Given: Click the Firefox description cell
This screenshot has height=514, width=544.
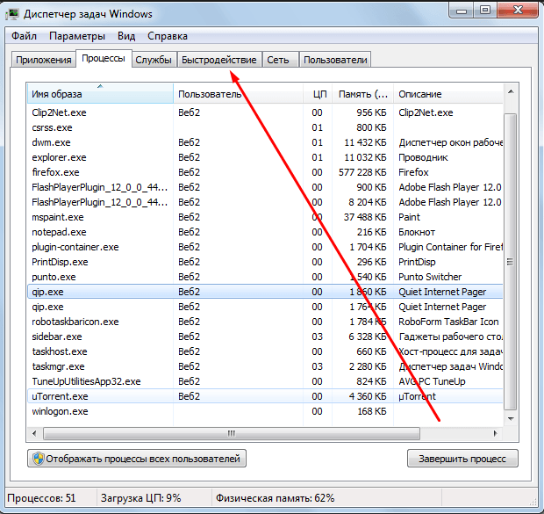Looking at the screenshot, I should coord(413,172).
